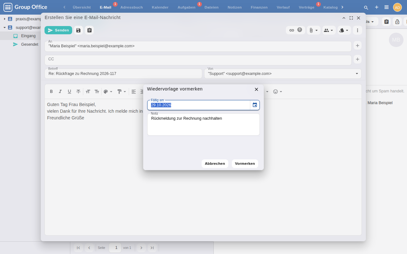Click the search magnifier icon in header
The height and width of the screenshot is (254, 407).
[366, 7]
